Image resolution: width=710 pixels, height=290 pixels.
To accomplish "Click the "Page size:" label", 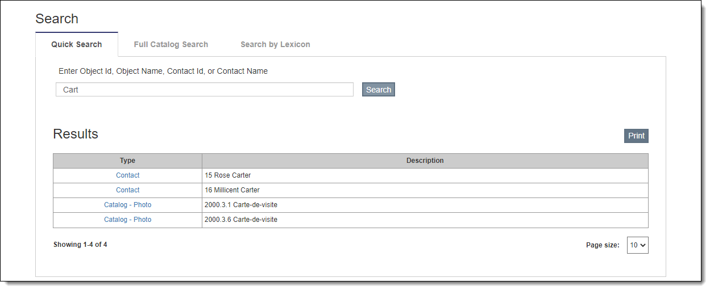I will tap(603, 245).
